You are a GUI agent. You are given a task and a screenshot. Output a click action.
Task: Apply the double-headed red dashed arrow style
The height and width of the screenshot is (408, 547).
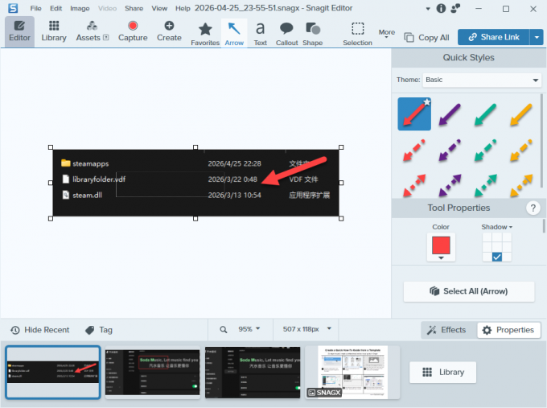click(414, 185)
